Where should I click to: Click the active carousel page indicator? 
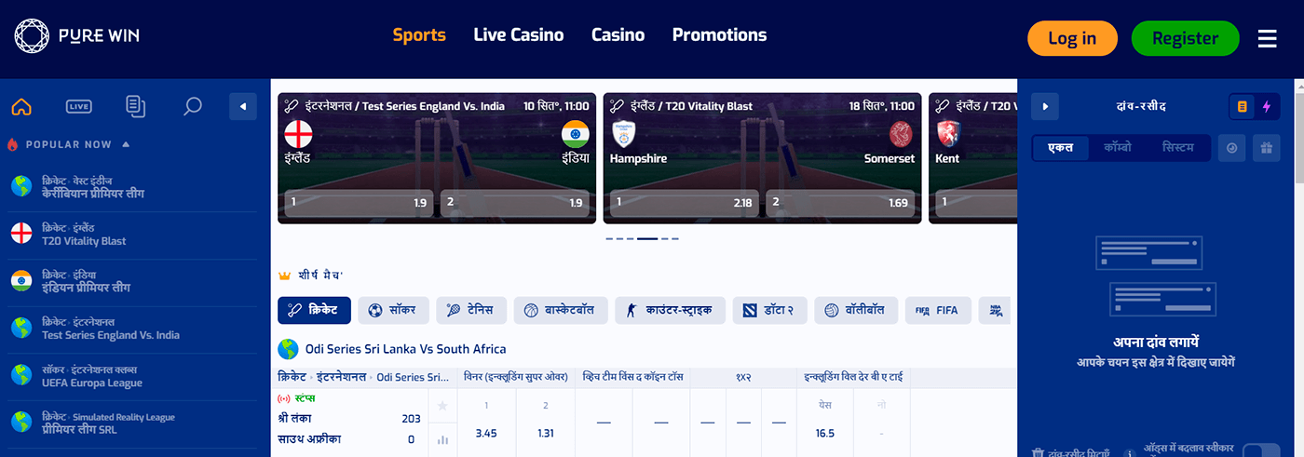coord(647,239)
